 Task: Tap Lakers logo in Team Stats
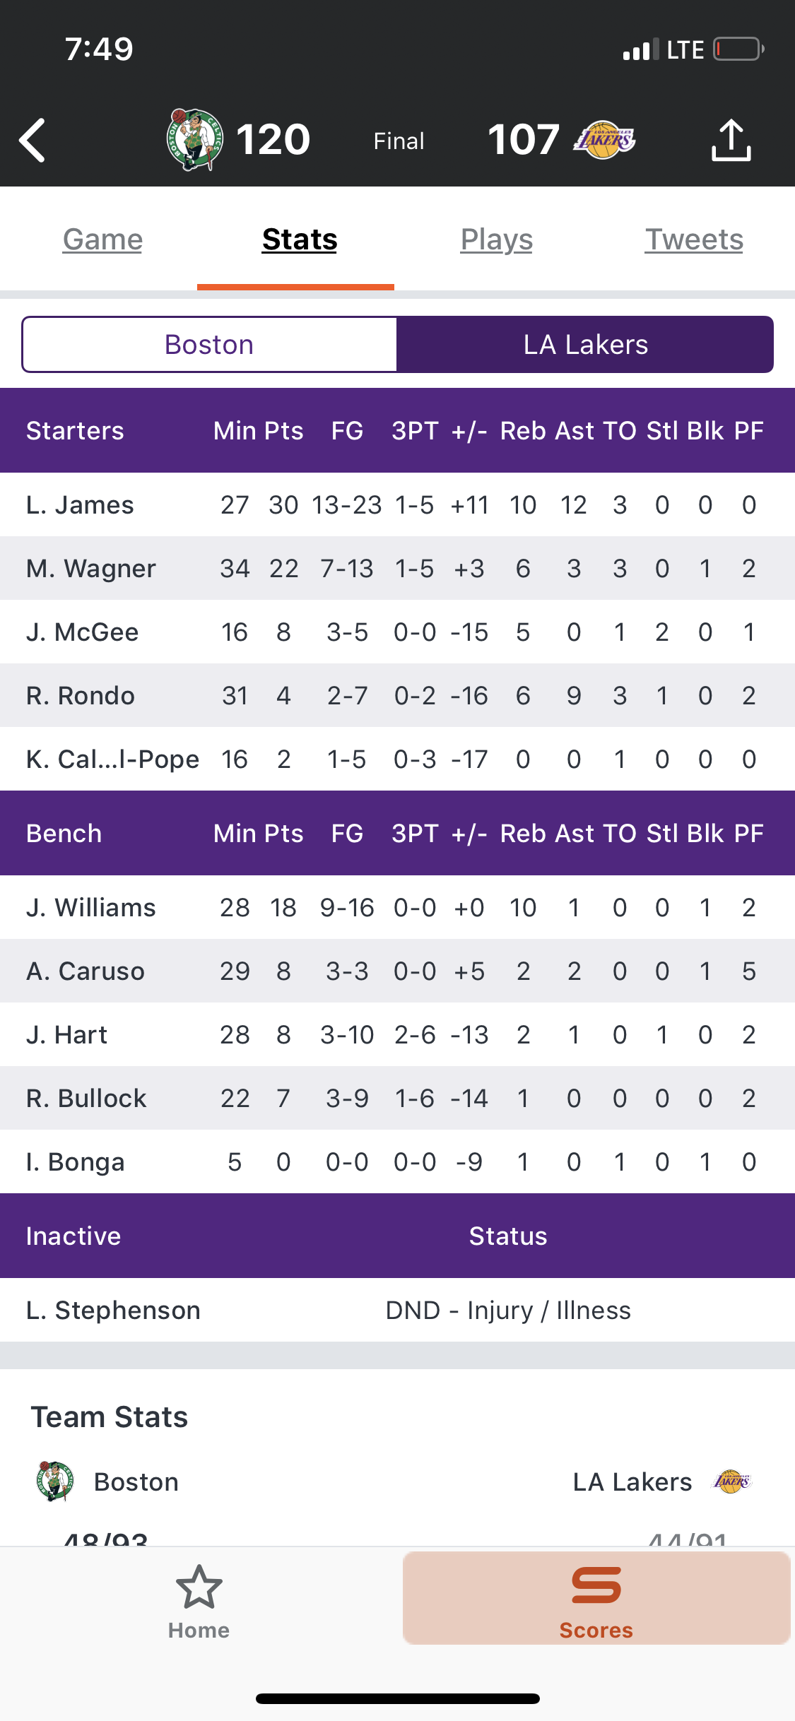point(733,1482)
